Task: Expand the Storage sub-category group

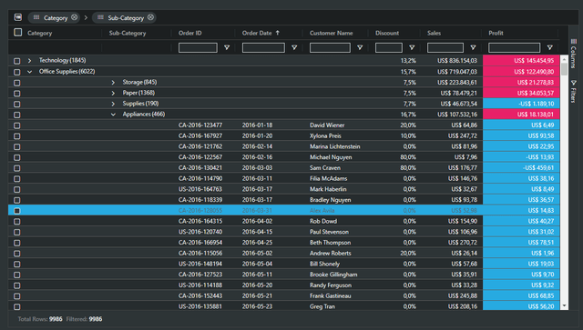Action: point(113,83)
